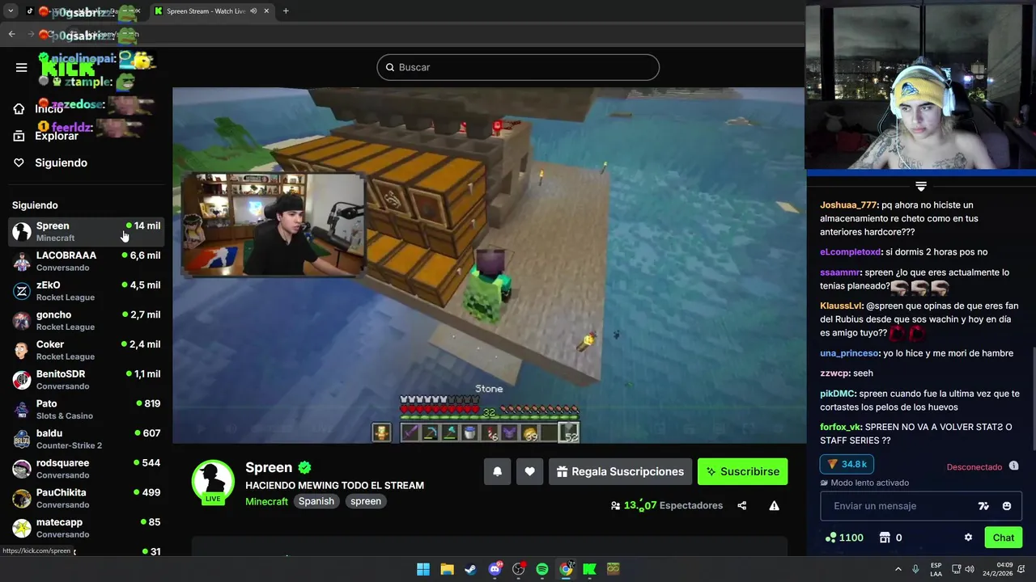1036x582 pixels.
Task: Open the 7TV emote picker icon
Action: 983,506
